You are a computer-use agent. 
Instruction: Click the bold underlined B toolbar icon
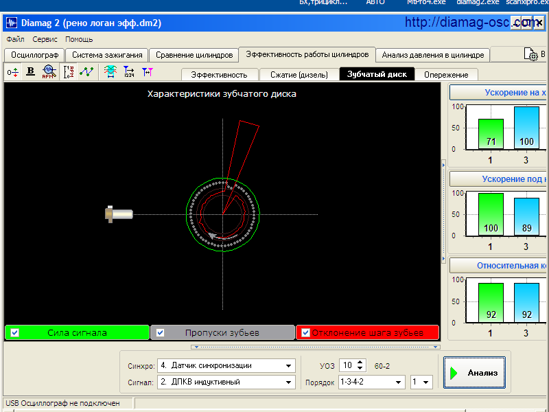coord(31,71)
